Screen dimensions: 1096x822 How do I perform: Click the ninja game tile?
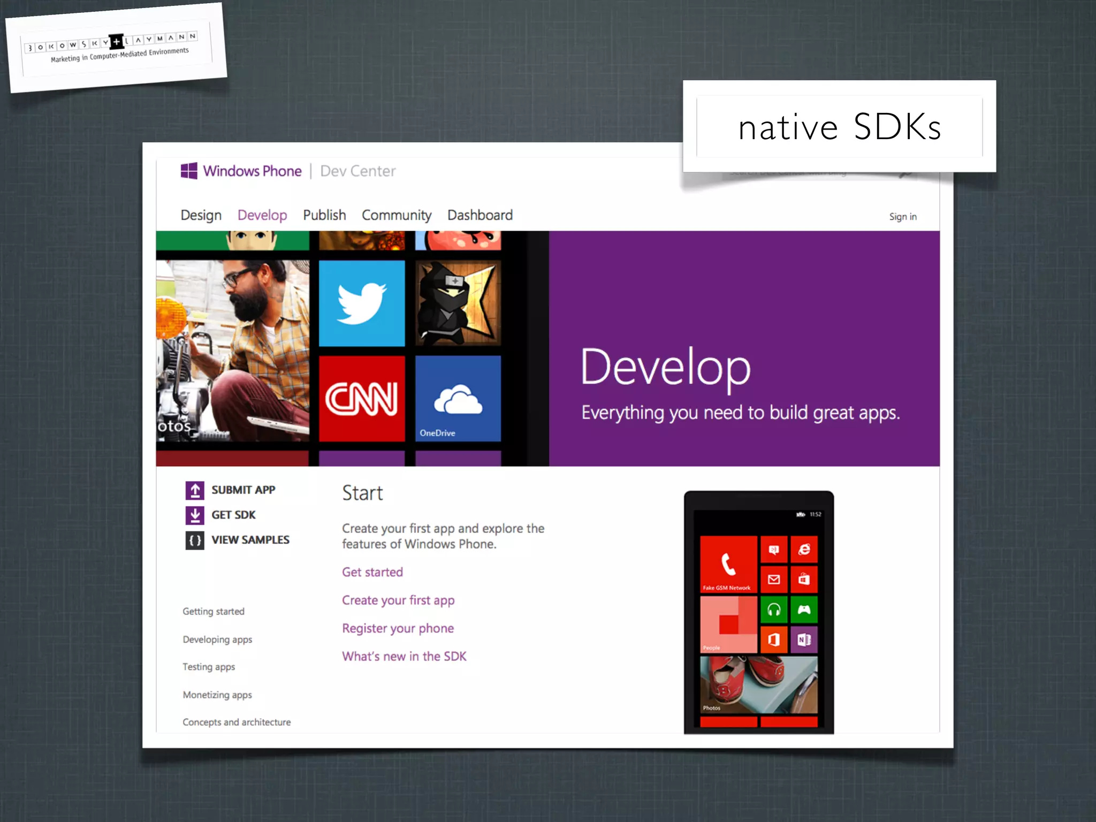pos(458,303)
